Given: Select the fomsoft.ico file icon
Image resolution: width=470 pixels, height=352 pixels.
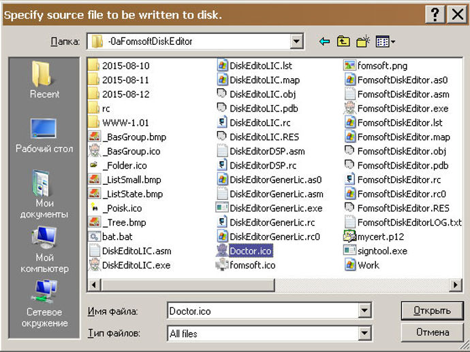Looking at the screenshot, I should coord(222,264).
